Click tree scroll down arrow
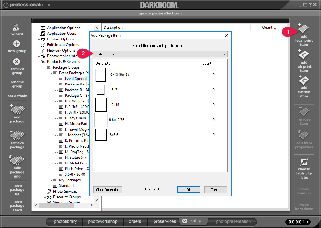Image resolution: width=321 pixels, height=228 pixels. 97,200
